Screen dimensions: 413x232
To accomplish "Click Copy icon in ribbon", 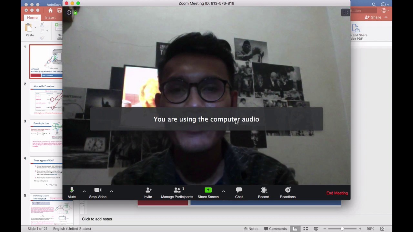I will [x=42, y=31].
